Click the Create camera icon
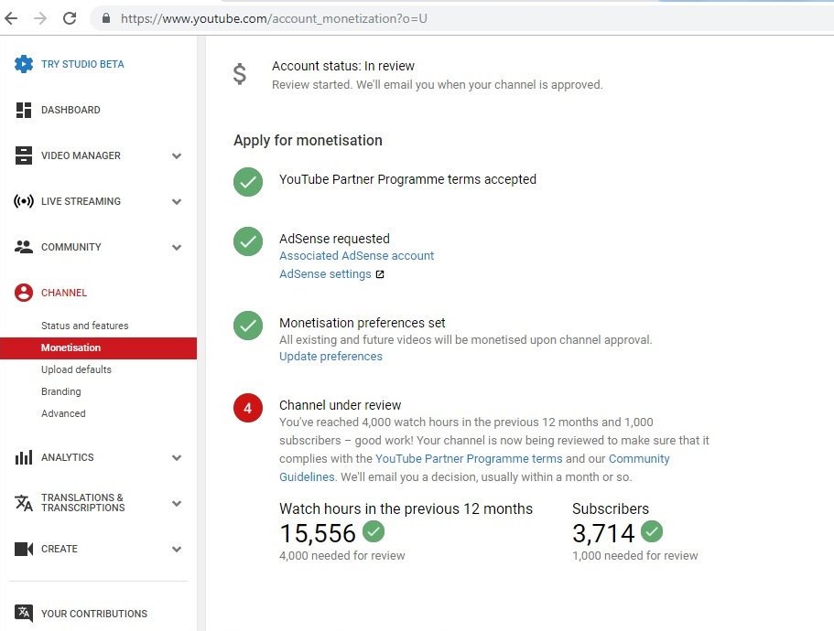The image size is (834, 631). coord(24,549)
